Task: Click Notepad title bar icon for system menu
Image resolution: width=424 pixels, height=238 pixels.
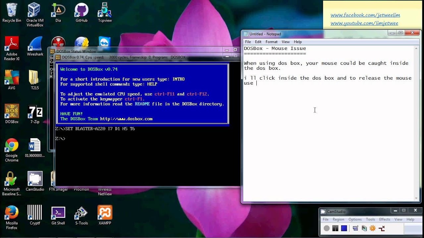Action: click(245, 34)
